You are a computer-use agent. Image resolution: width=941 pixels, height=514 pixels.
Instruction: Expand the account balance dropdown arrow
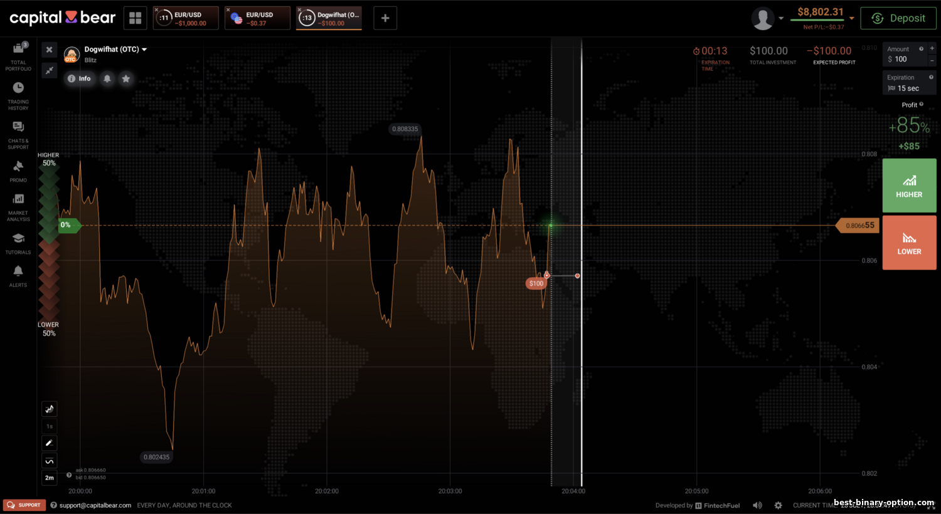pos(852,18)
